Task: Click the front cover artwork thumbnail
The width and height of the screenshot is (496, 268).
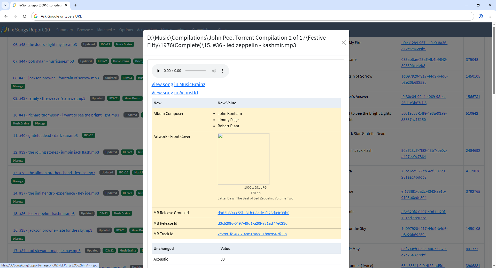Action: 244,159
